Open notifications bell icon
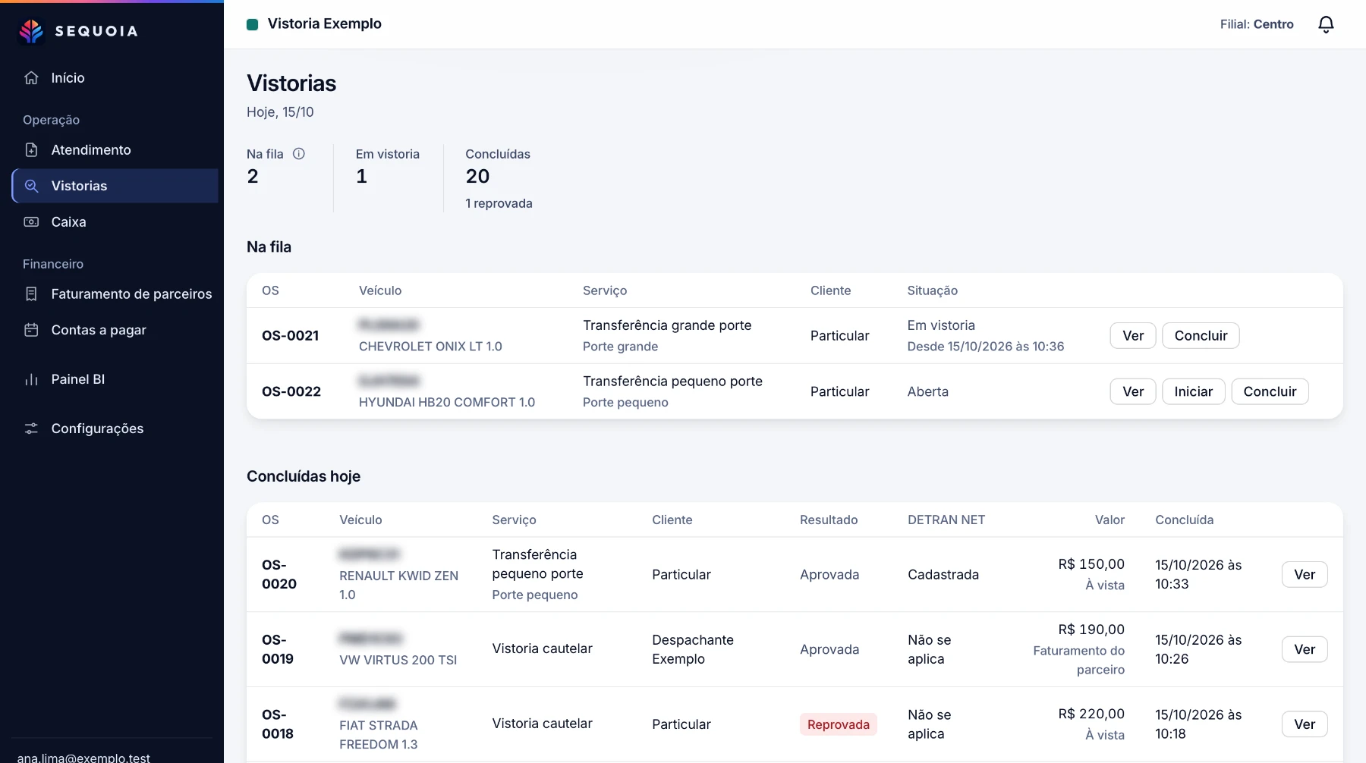Image resolution: width=1366 pixels, height=763 pixels. (1326, 24)
